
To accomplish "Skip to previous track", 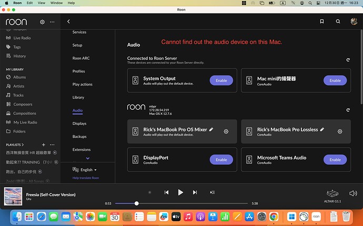I will coord(166,192).
